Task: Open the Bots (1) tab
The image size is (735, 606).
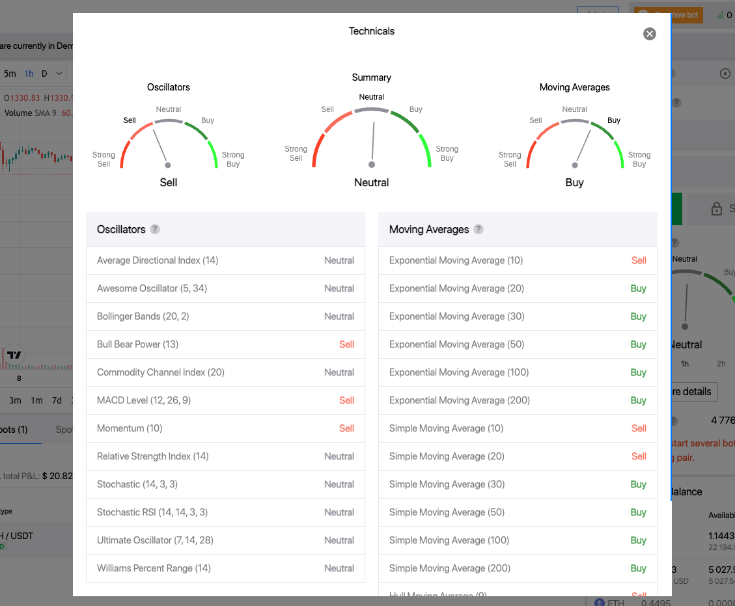Action: (x=13, y=430)
